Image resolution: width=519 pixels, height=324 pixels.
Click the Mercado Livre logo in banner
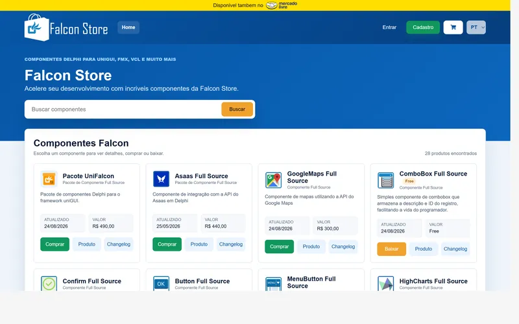click(282, 5)
